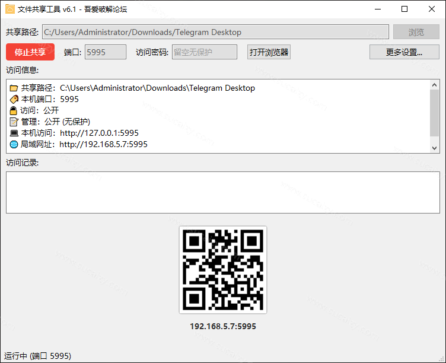Open browser with 打开浏览器 button
The width and height of the screenshot is (446, 363).
pyautogui.click(x=269, y=52)
